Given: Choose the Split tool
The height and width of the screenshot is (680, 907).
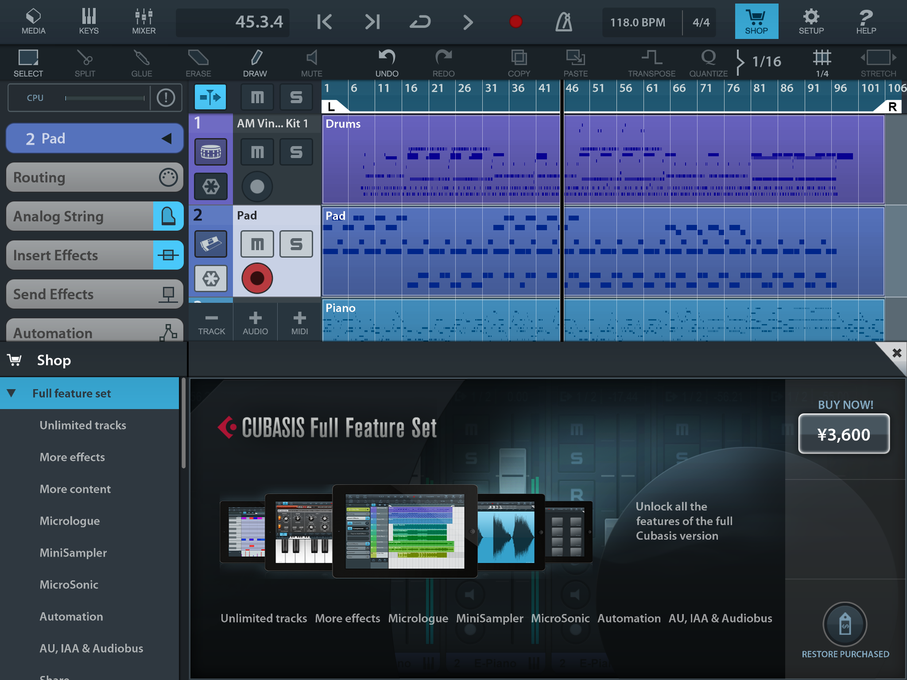Looking at the screenshot, I should pyautogui.click(x=85, y=63).
